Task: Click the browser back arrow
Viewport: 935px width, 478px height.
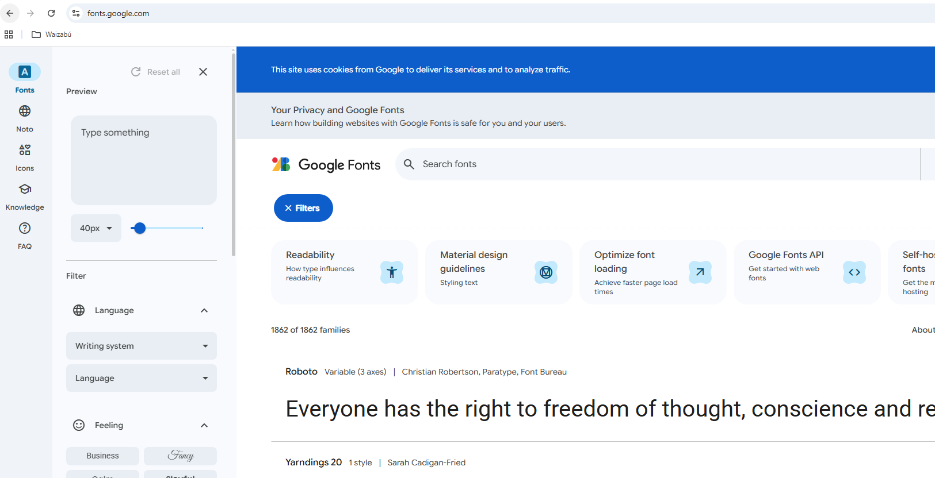Action: 10,13
